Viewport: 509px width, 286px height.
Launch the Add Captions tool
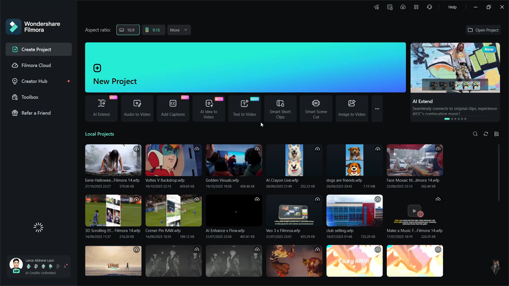(173, 108)
